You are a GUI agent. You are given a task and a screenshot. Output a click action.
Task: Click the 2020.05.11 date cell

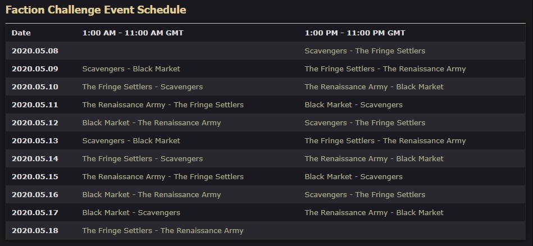click(x=35, y=105)
